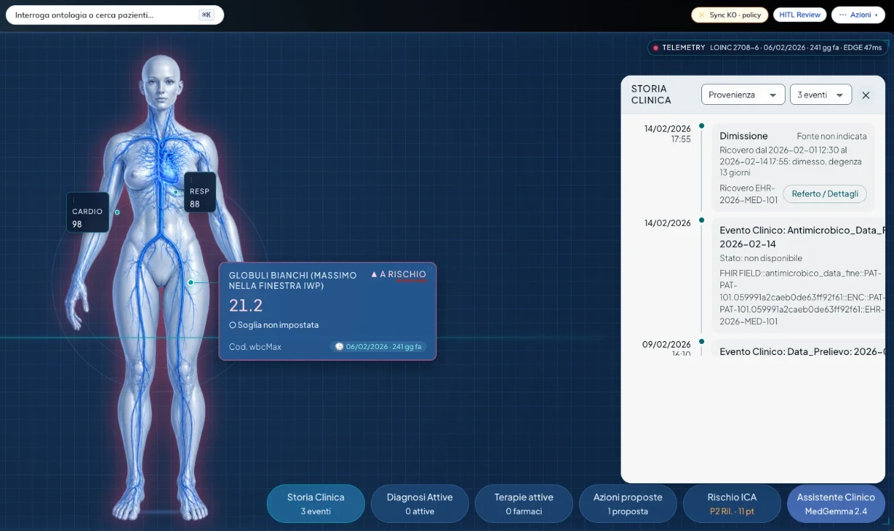
Task: Click the 'Stato: non disponibile' text
Action: (761, 258)
